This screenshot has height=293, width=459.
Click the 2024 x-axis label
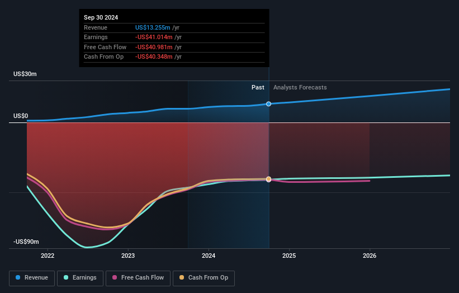tap(209, 256)
